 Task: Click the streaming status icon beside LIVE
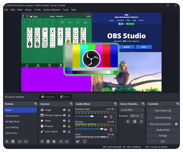(105, 147)
